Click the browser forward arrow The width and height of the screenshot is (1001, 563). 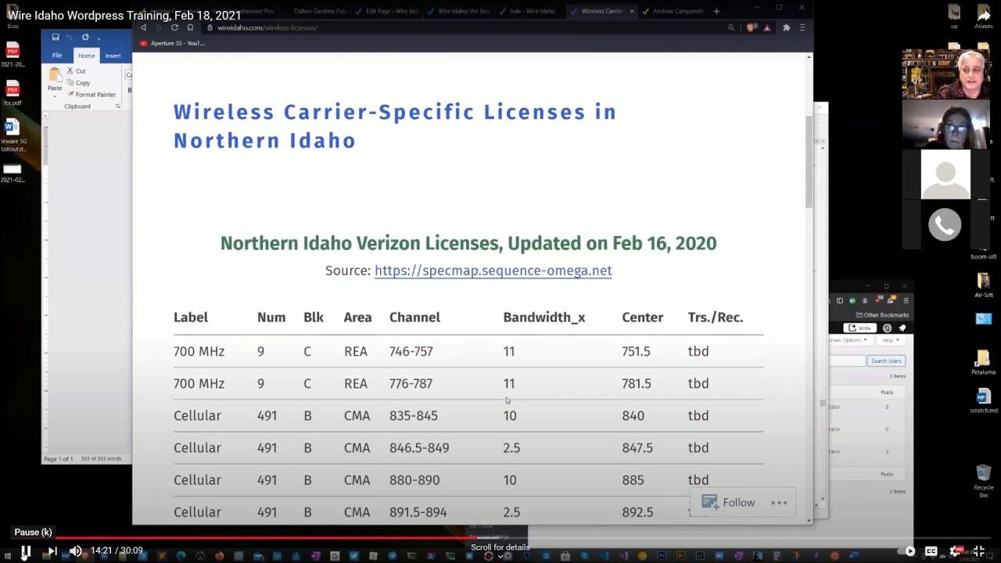[159, 27]
